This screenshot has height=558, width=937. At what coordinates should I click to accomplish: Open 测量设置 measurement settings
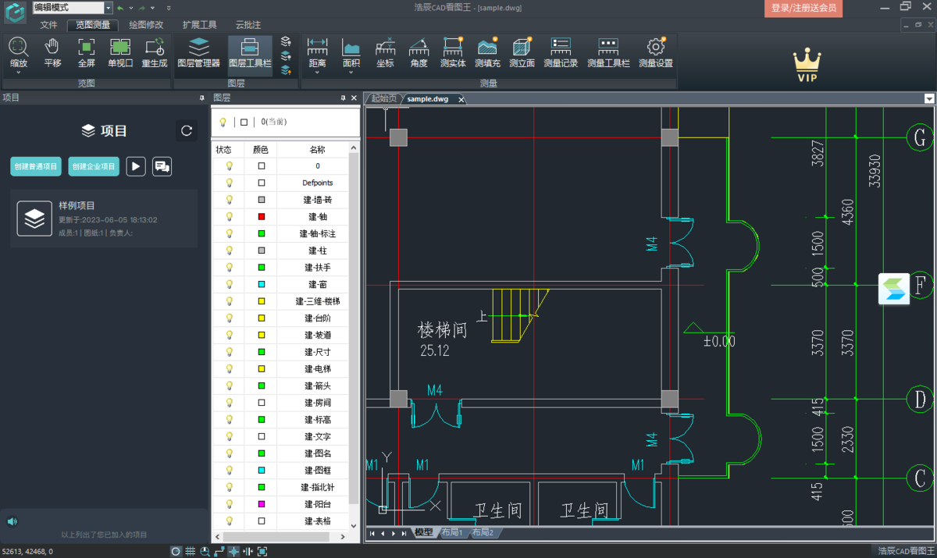(656, 53)
